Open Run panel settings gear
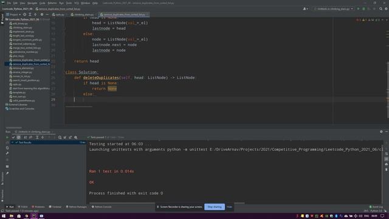Viewport: 389px width, 219px height. (381, 131)
